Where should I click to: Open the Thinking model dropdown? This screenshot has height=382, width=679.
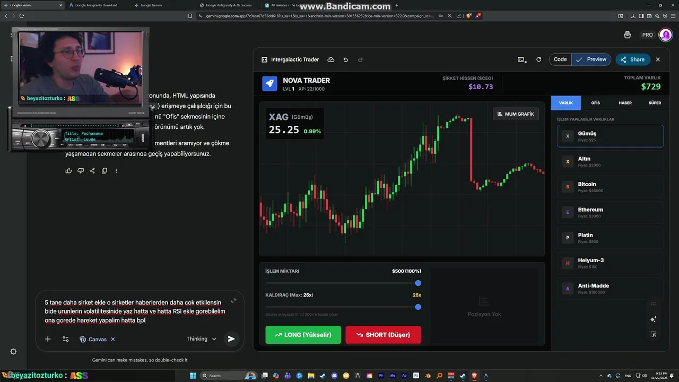coord(202,339)
